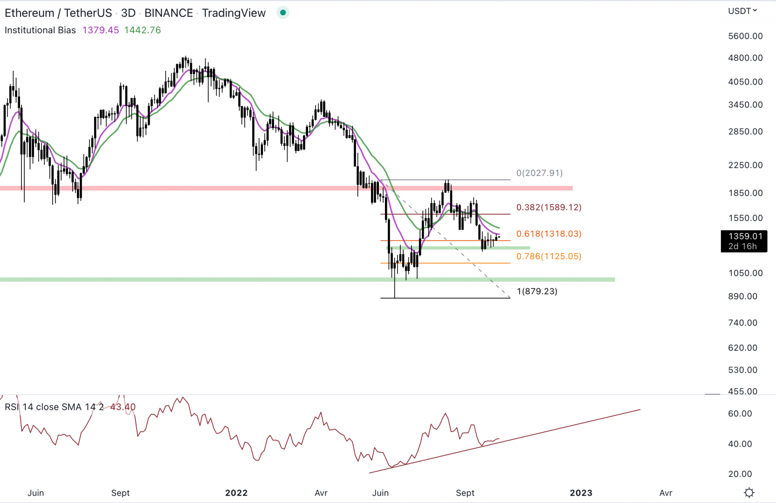The image size is (776, 503).
Task: Click the Institutional Bias indicator label
Action: point(40,30)
